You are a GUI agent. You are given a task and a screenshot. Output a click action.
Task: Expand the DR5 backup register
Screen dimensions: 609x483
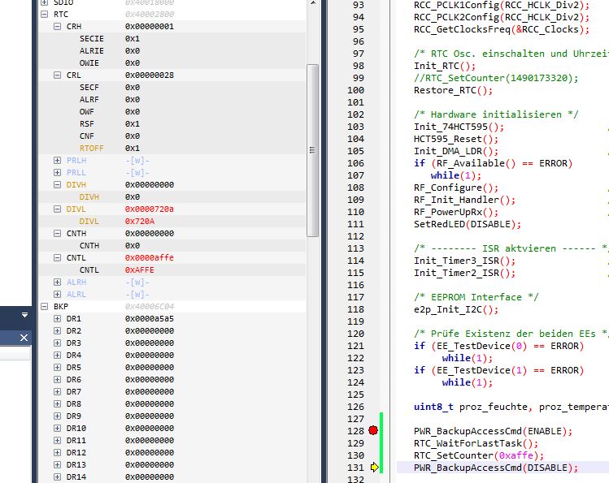click(x=57, y=368)
